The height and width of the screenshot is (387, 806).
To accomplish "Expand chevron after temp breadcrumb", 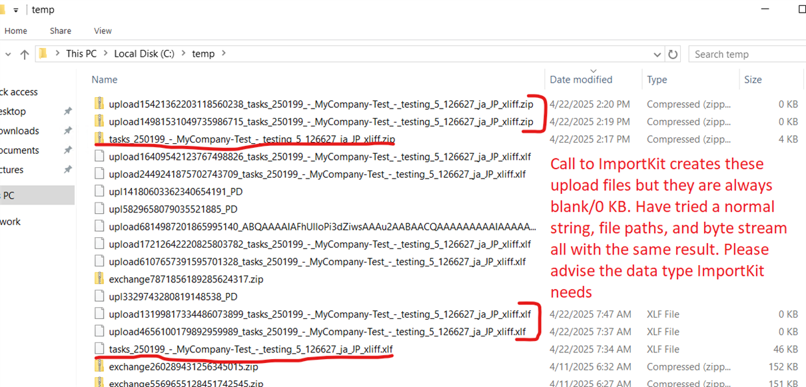I will click(223, 53).
